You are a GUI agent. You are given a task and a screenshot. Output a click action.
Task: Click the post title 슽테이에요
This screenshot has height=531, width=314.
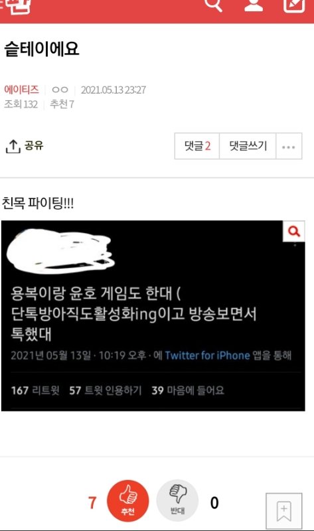pos(42,48)
